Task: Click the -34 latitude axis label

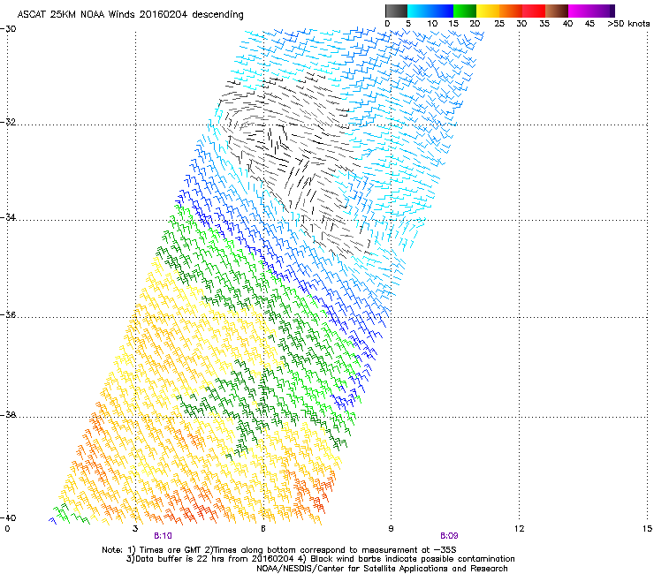Action: click(8, 217)
